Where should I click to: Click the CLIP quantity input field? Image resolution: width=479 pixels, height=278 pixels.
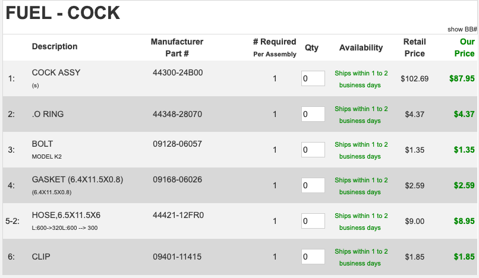tap(313, 257)
